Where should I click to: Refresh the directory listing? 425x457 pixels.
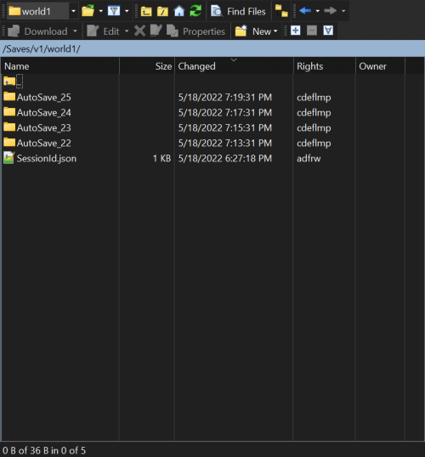195,11
